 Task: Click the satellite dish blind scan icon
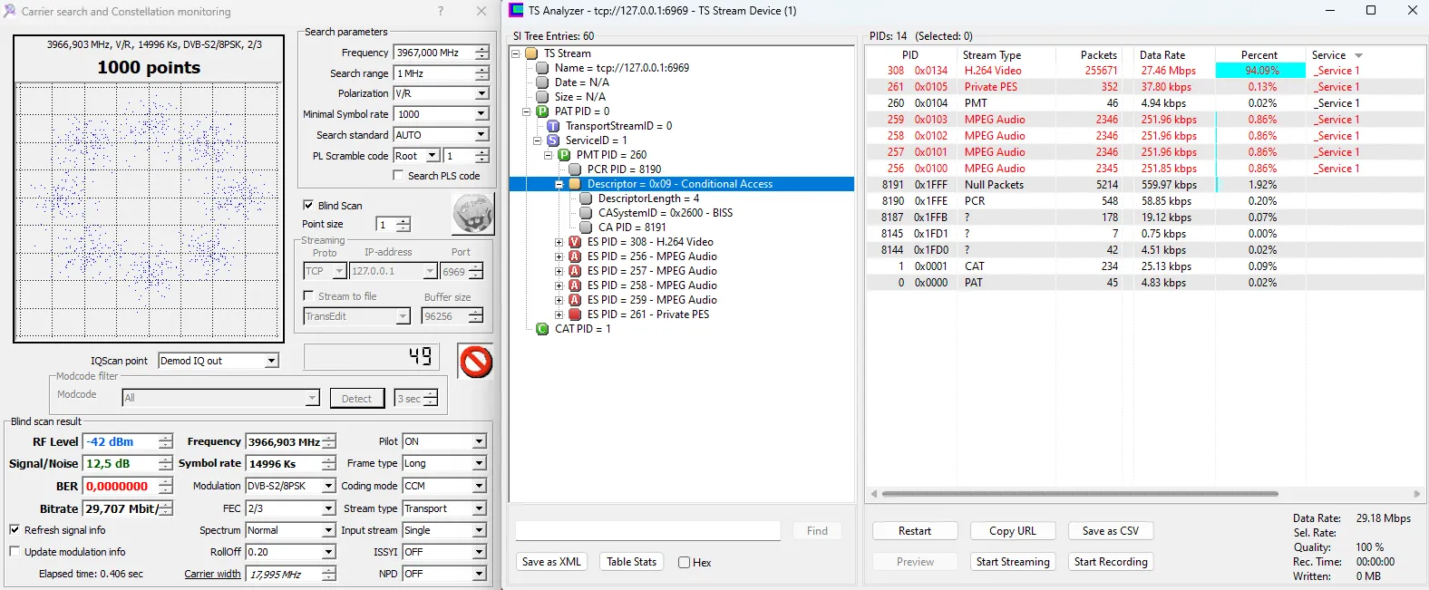coord(472,215)
